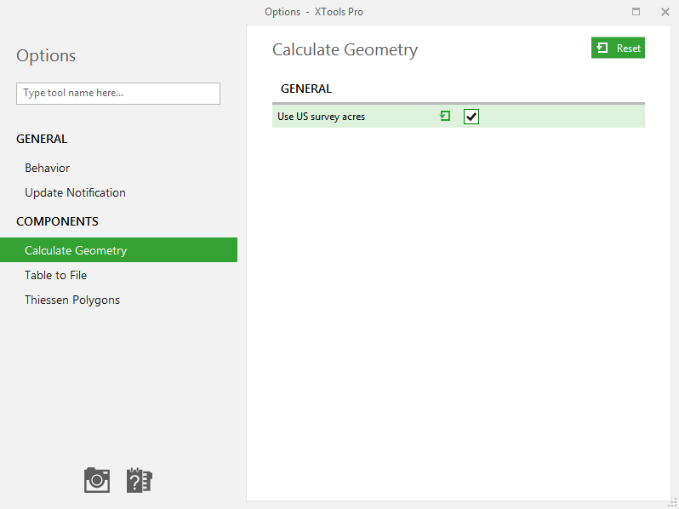Open Update Notification settings
The image size is (679, 509).
tap(76, 192)
